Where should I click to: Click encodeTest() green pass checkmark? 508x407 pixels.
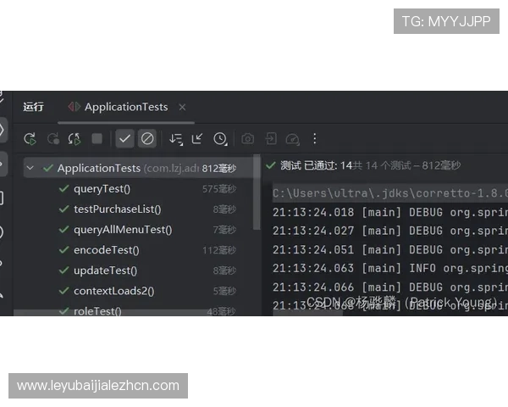[x=63, y=249]
